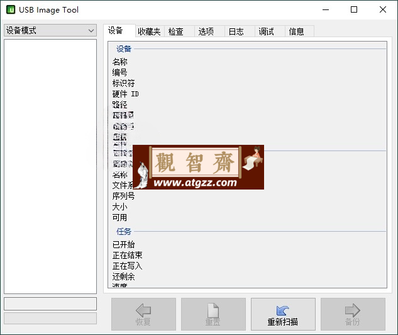Image resolution: width=398 pixels, height=335 pixels.
Task: Close the USB Image Tool window
Action: point(383,9)
